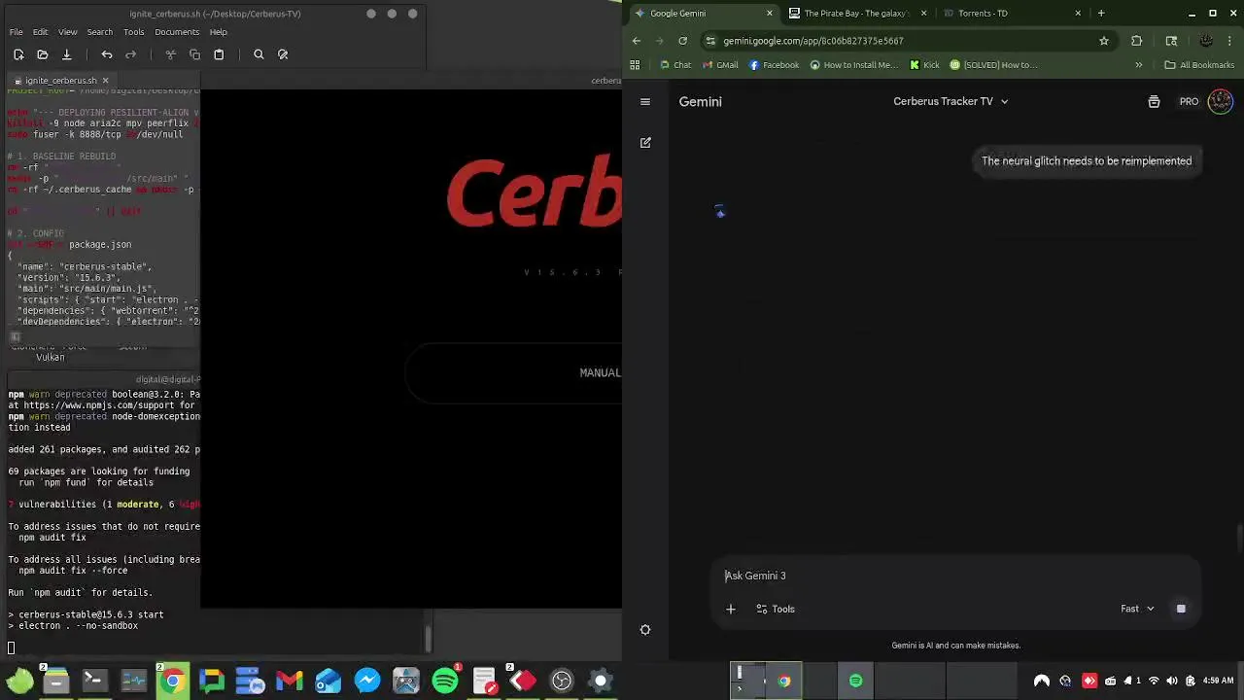Switch to the Torrents - TD browser tab
This screenshot has width=1244, height=700.
tap(1011, 14)
